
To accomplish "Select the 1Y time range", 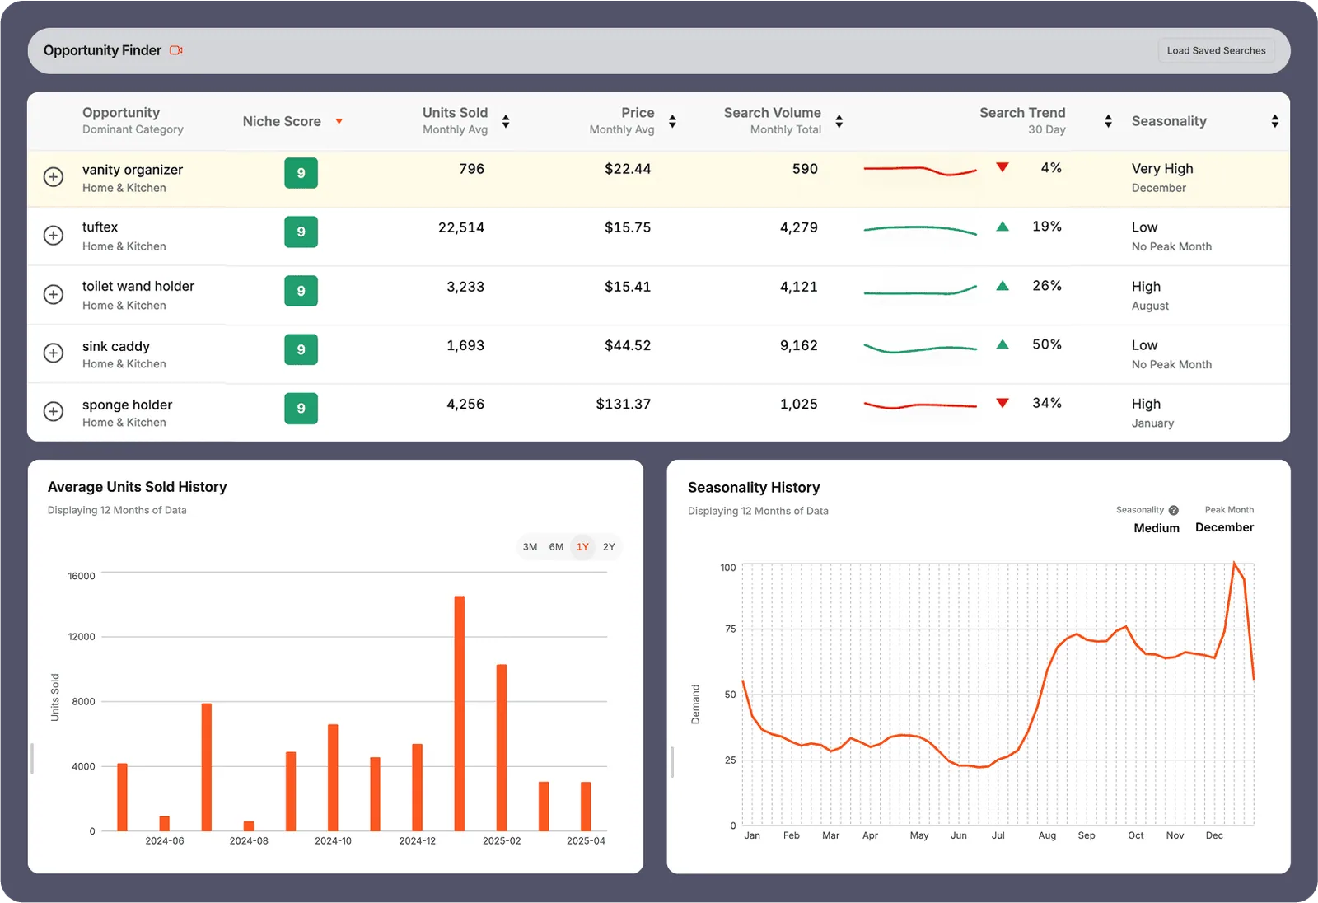I will click(582, 547).
